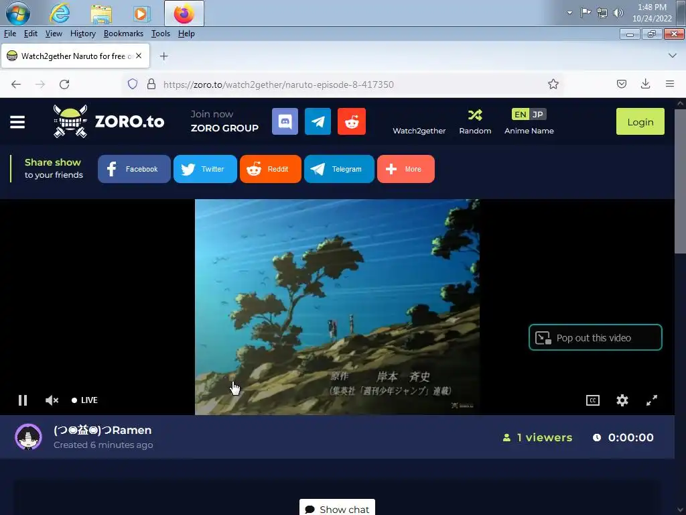Open the Help menu
The height and width of the screenshot is (515, 686).
pos(186,34)
